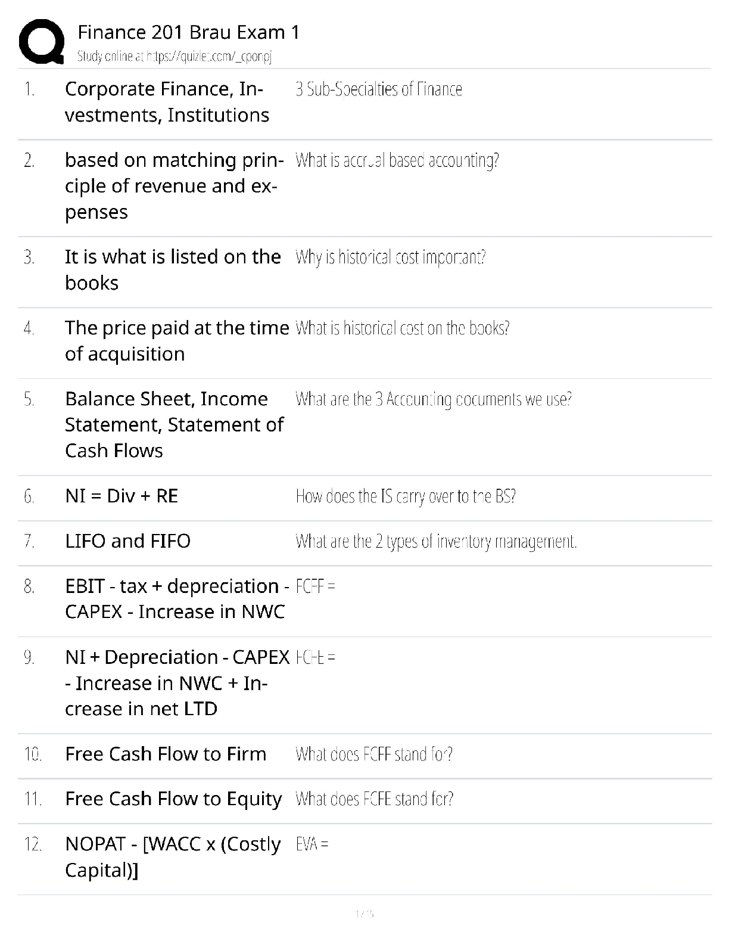This screenshot has width=729, height=944.
Task: Select the LIFO and FIFO term
Action: point(127,541)
